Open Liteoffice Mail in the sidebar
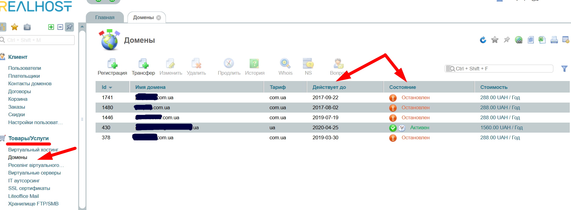571x210 pixels. point(23,196)
